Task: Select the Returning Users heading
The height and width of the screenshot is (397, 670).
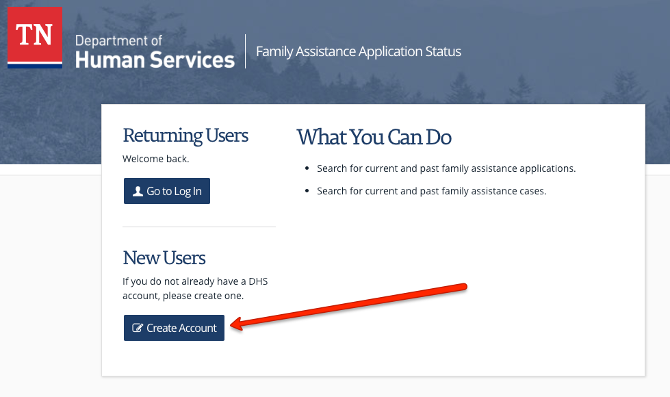Action: pyautogui.click(x=185, y=136)
